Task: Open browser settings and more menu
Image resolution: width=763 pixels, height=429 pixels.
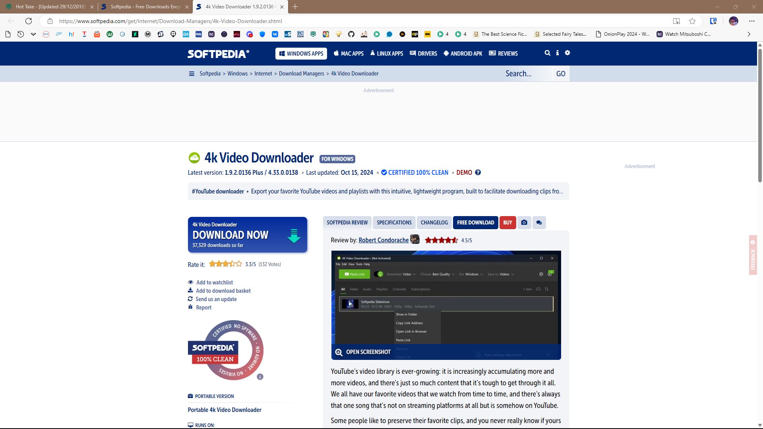Action: (752, 21)
